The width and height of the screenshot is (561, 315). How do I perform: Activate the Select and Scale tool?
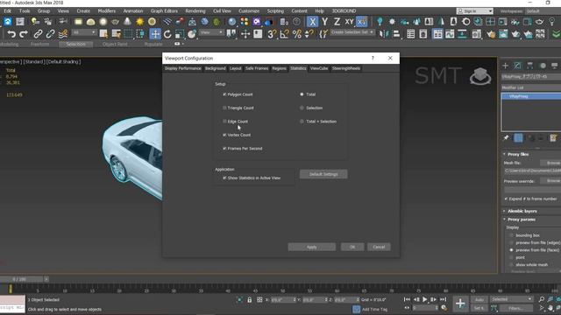coord(180,34)
